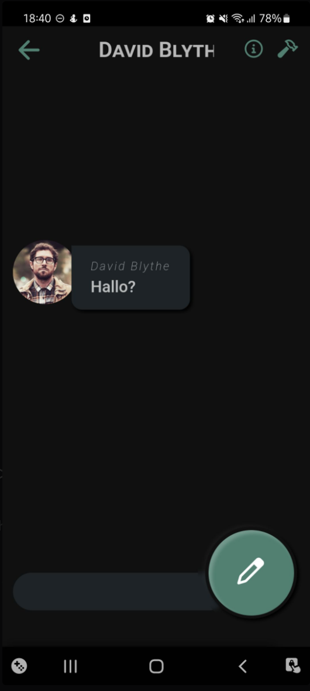310x691 pixels.
Task: Tap the do-not-disturb status icon
Action: 60,19
